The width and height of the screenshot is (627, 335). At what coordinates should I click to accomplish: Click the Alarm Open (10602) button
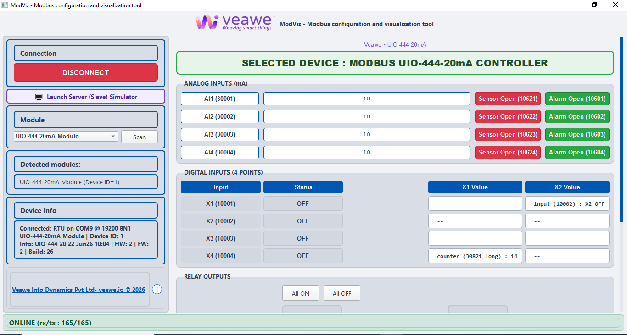point(577,116)
